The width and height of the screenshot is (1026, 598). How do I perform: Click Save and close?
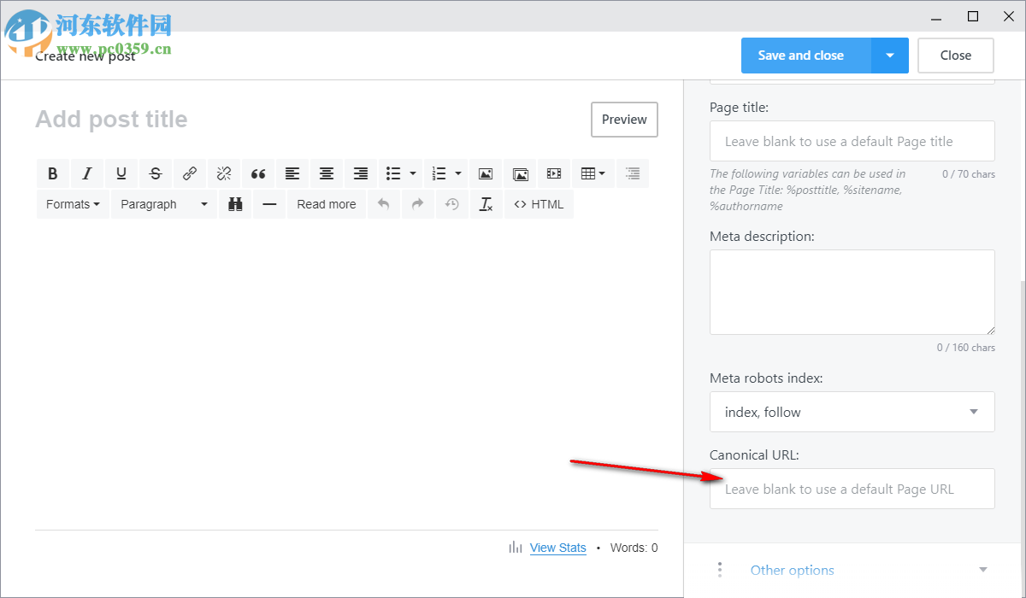(x=806, y=56)
